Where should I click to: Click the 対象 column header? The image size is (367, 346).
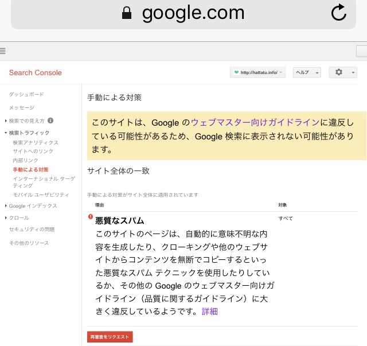click(x=283, y=205)
